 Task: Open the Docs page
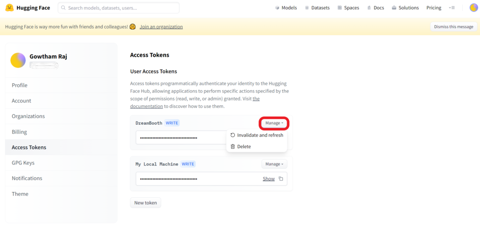(375, 7)
